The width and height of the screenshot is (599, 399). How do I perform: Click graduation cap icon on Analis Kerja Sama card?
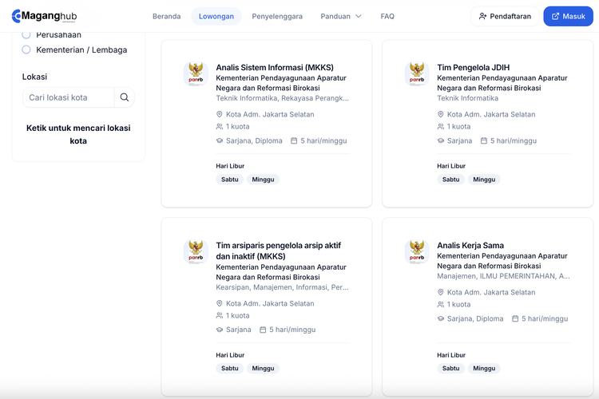pyautogui.click(x=440, y=318)
